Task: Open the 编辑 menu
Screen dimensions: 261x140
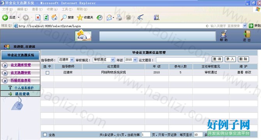Action: coord(22,9)
